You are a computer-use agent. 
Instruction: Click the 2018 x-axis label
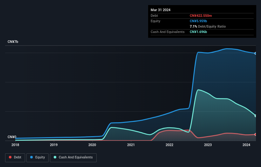click(15, 145)
